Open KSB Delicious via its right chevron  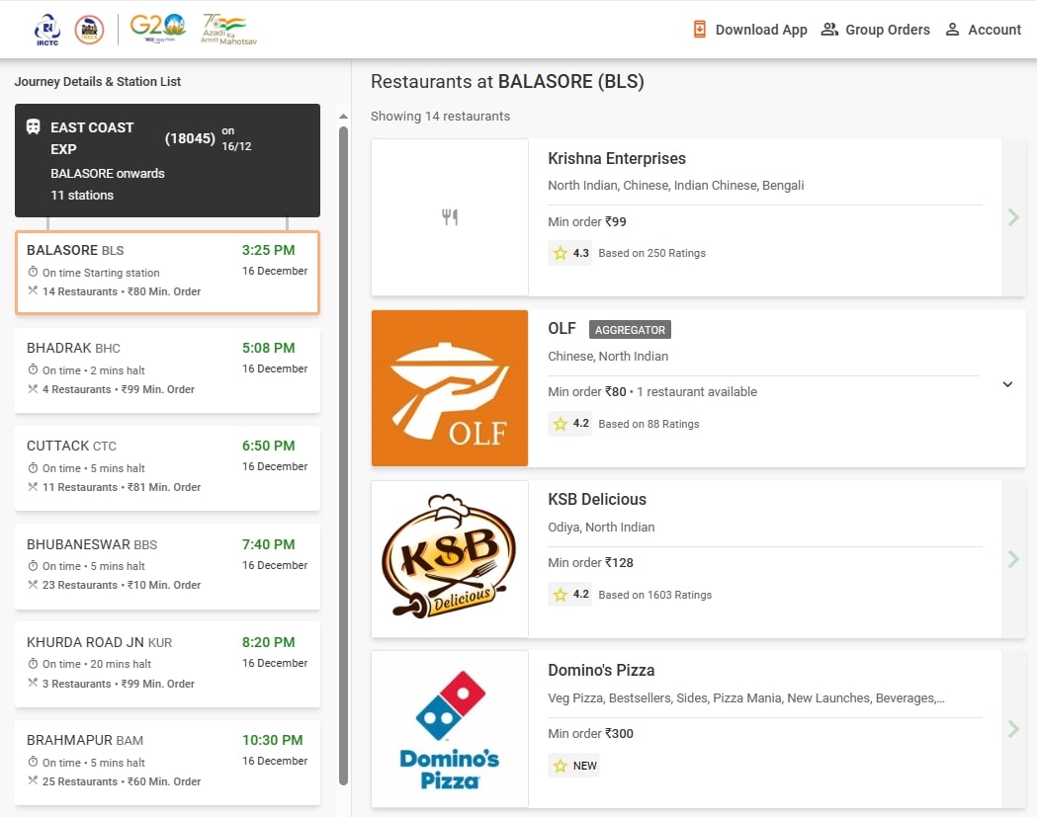[x=1013, y=559]
